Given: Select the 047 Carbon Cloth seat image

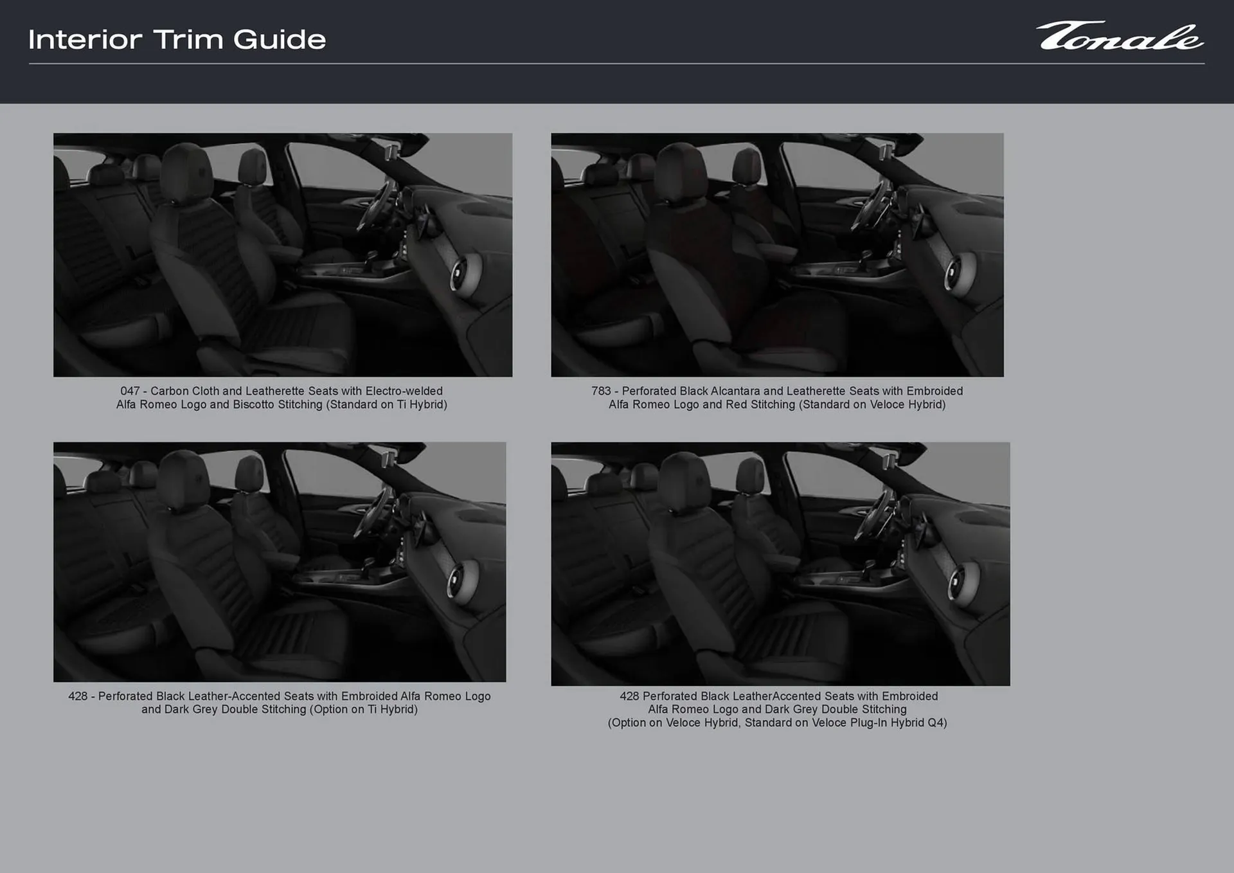Looking at the screenshot, I should [x=282, y=256].
